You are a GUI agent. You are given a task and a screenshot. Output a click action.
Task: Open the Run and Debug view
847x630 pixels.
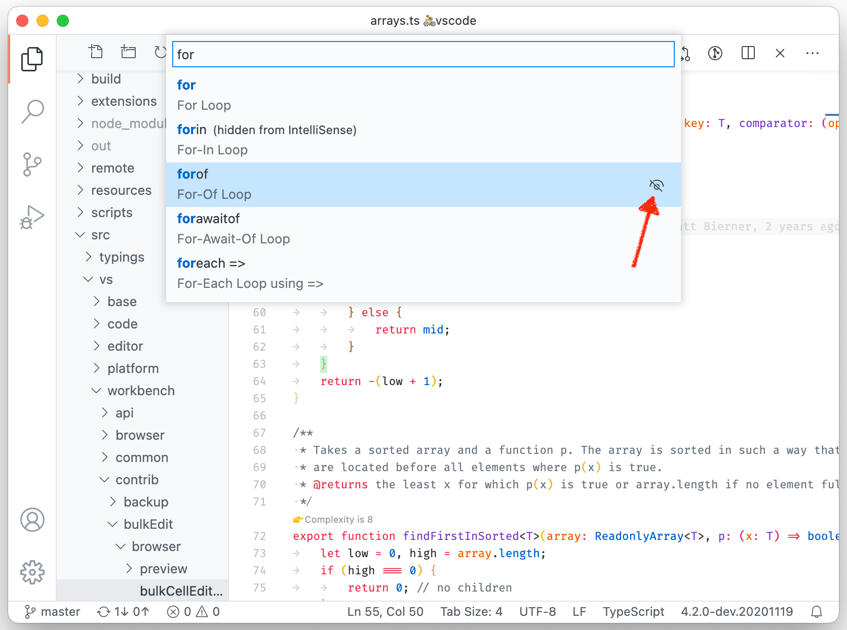coord(32,217)
